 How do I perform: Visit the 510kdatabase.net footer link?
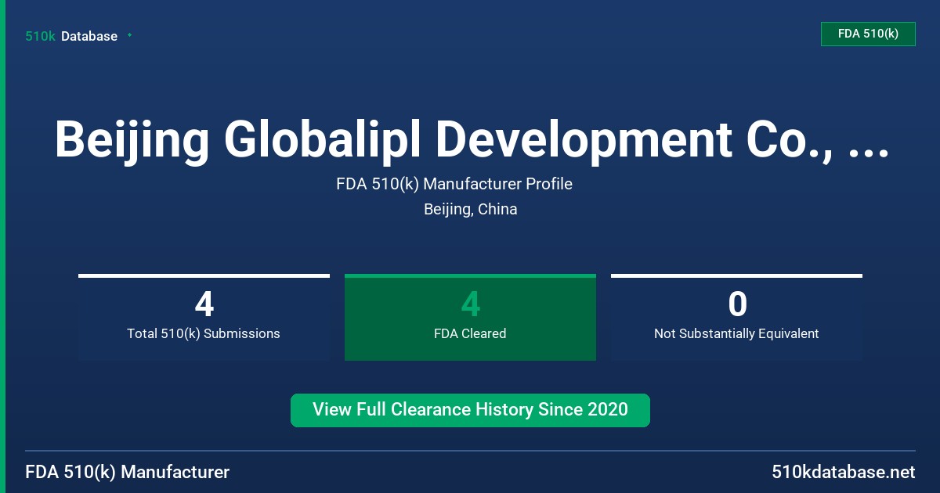[x=843, y=473]
